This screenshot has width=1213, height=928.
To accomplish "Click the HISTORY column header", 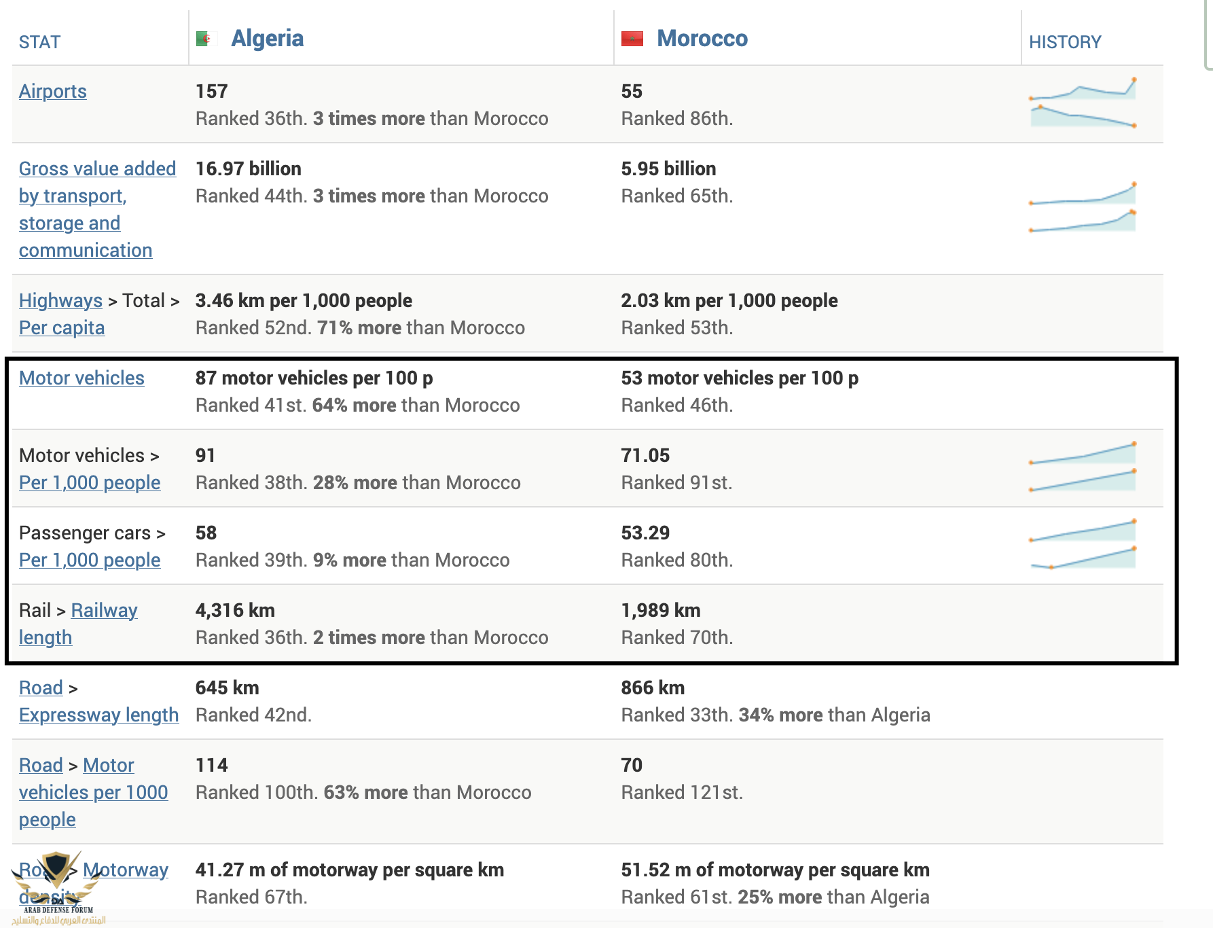I will tap(1064, 42).
